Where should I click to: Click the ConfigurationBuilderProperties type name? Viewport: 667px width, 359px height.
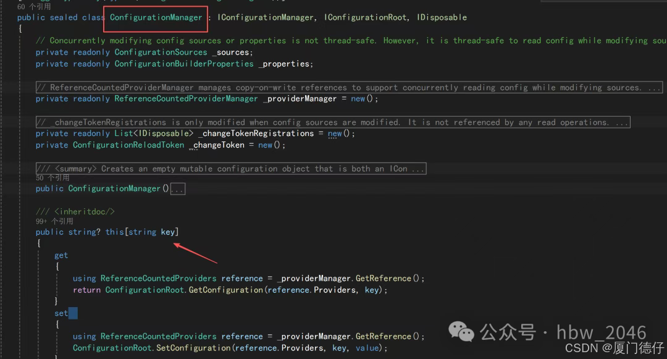184,64
